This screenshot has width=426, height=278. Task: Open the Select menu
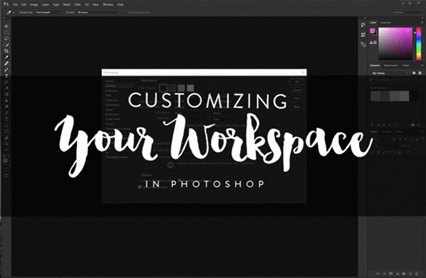(67, 4)
